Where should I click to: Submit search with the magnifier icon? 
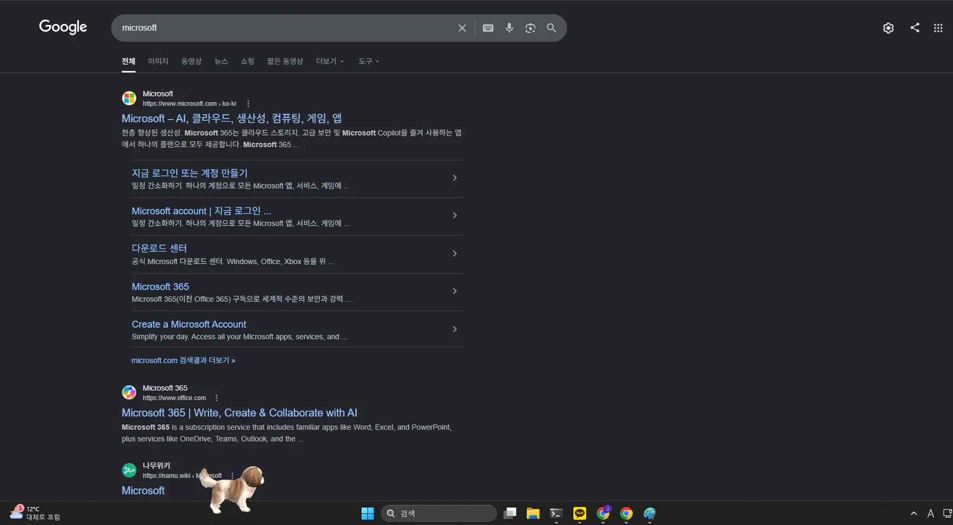click(x=551, y=28)
